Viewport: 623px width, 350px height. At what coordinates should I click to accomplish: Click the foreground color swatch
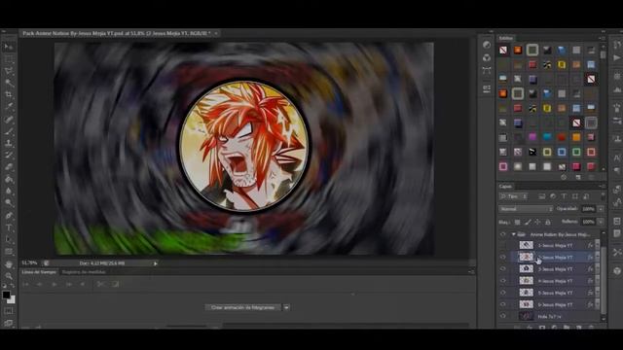(x=6, y=295)
